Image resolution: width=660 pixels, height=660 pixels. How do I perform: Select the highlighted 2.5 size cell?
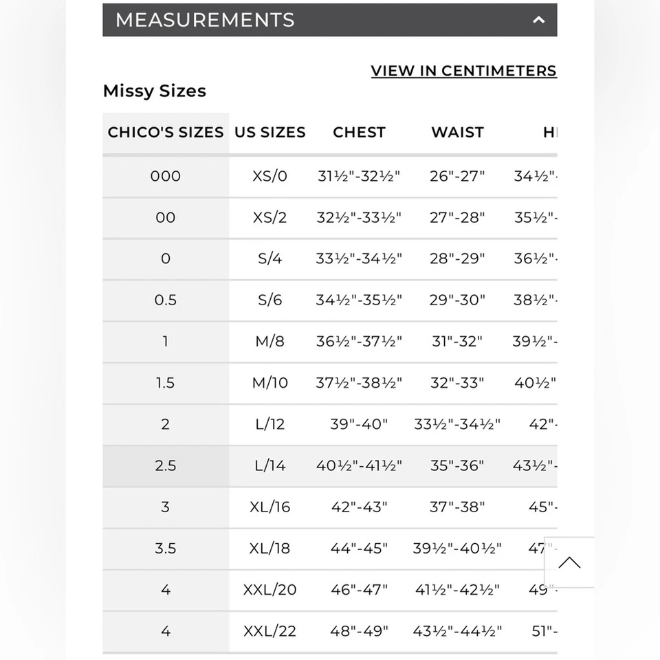pyautogui.click(x=166, y=465)
